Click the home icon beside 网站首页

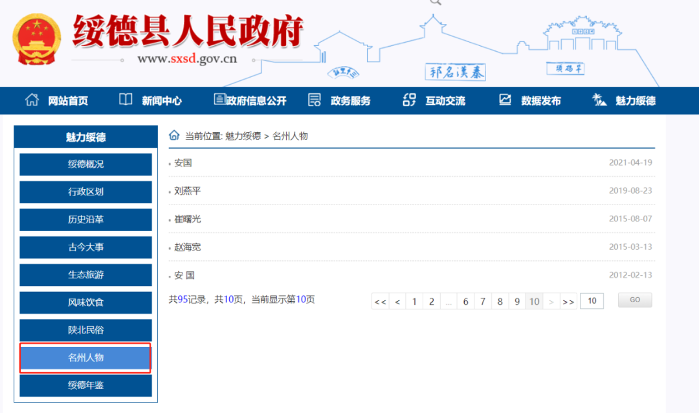[32, 100]
